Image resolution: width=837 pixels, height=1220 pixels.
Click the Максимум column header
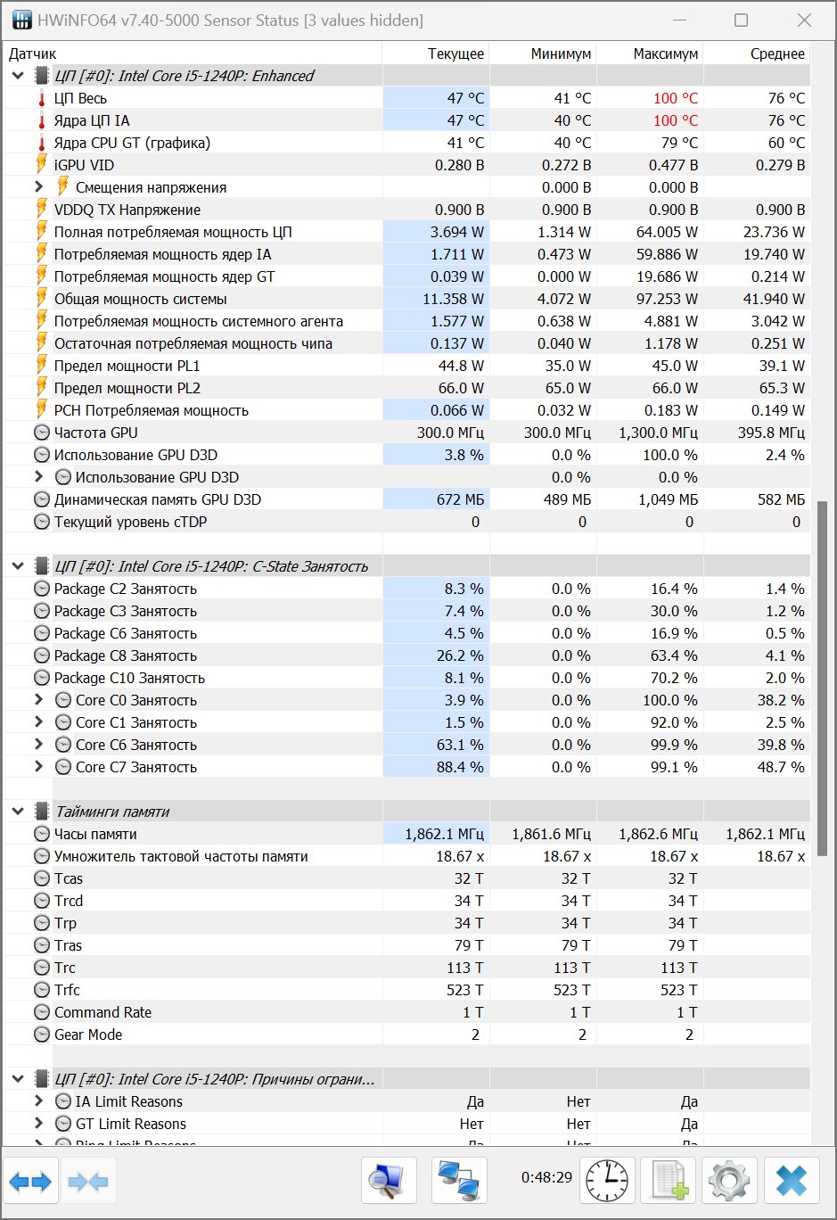click(650, 54)
